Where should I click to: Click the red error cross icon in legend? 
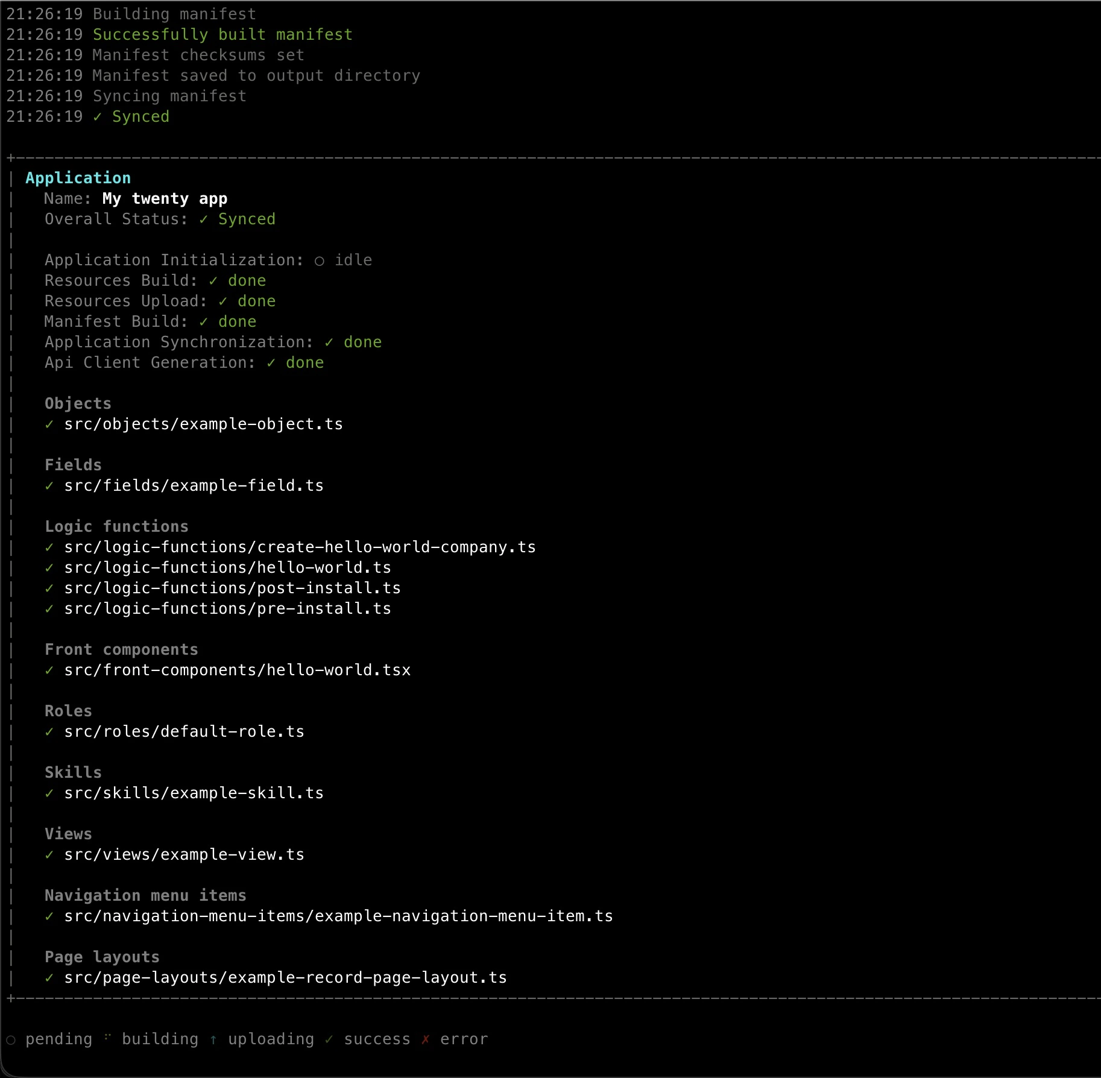tap(426, 1039)
